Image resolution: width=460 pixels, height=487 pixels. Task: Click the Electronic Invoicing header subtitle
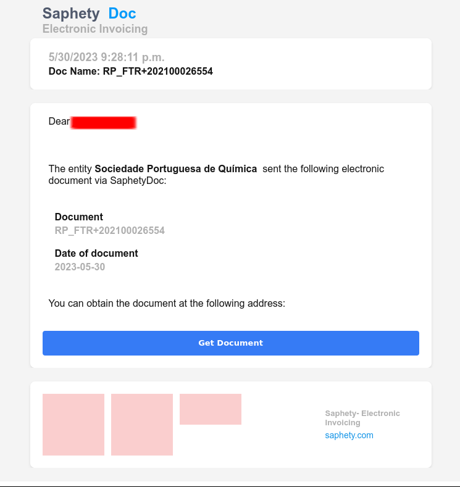[95, 28]
